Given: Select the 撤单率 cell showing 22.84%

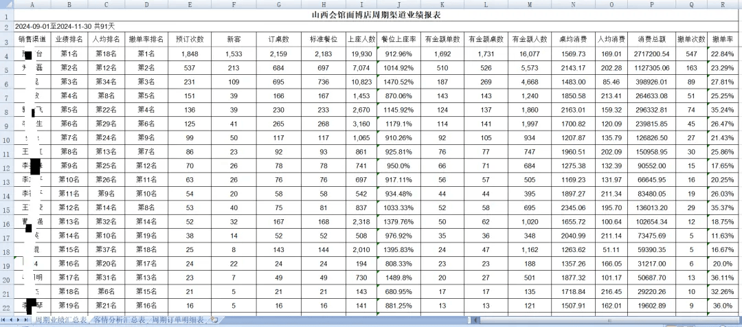Looking at the screenshot, I should pyautogui.click(x=723, y=54).
